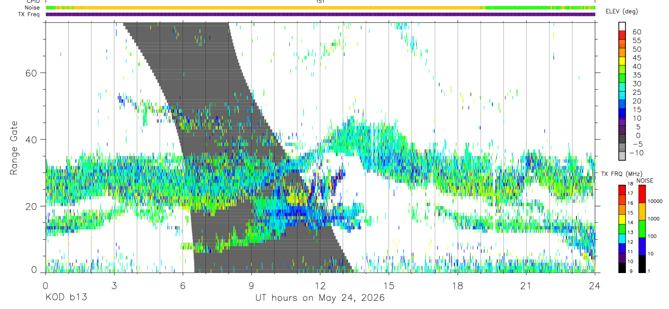Click the "Range Gate" vertical axis title
Screen dimensions: 669x309
coord(14,147)
